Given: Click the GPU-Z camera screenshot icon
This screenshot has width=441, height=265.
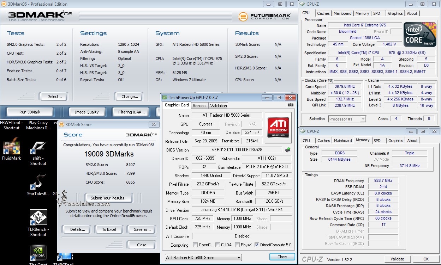Looking at the screenshot, I should [x=290, y=105].
